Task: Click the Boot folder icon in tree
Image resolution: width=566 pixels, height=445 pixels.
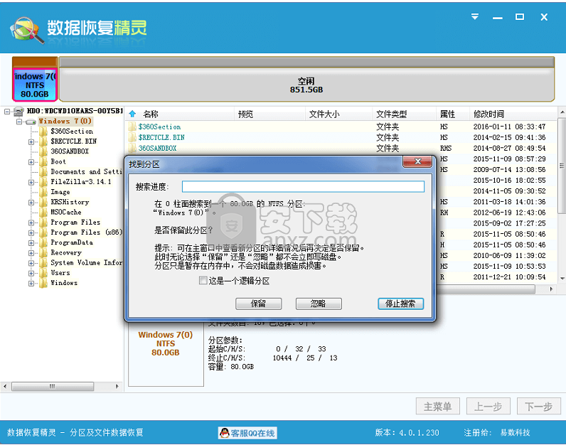Action: click(x=43, y=161)
